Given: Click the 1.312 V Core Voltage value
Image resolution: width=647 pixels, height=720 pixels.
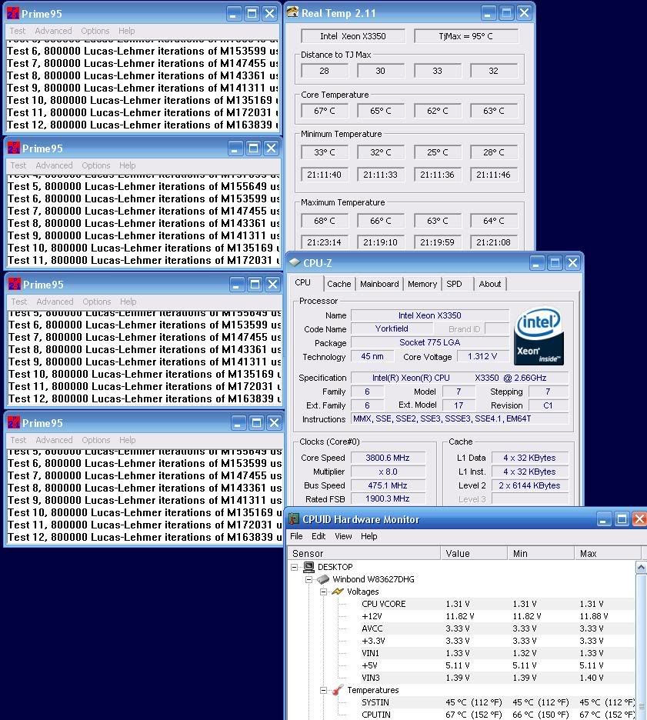Looking at the screenshot, I should [482, 356].
